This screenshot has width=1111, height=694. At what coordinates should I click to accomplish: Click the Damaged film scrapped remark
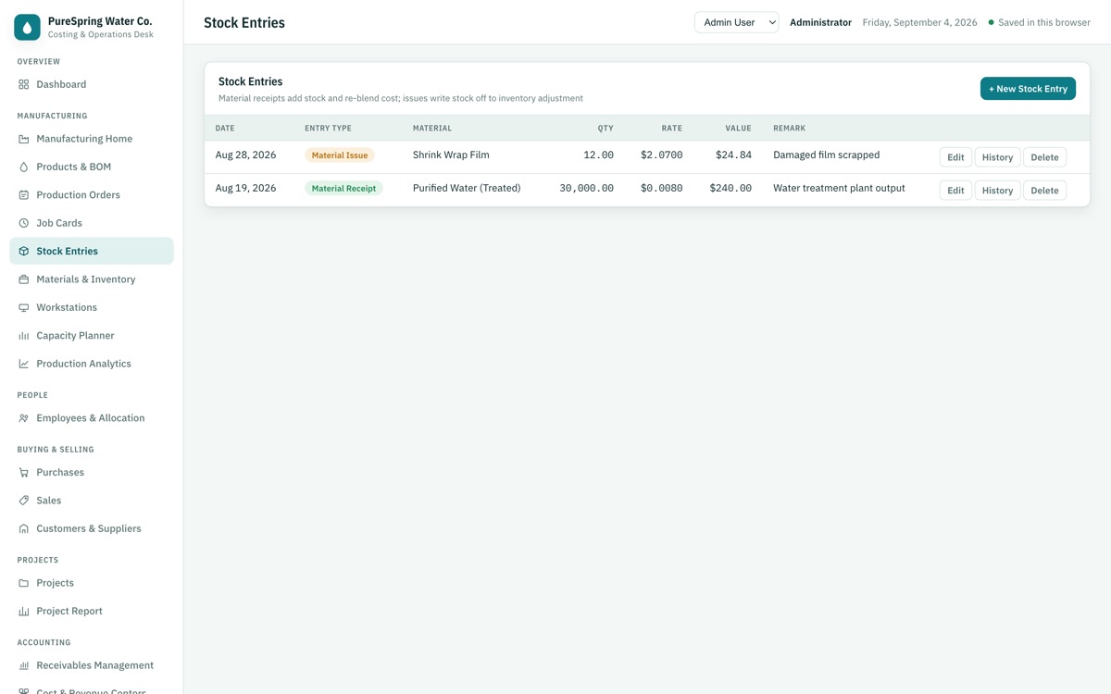[x=826, y=155]
